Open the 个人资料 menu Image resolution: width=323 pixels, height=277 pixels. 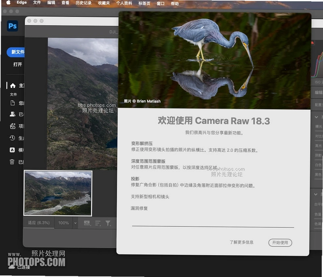click(x=124, y=3)
